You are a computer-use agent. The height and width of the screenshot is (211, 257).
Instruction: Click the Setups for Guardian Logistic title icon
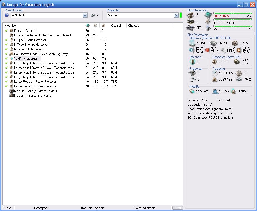point(4,4)
